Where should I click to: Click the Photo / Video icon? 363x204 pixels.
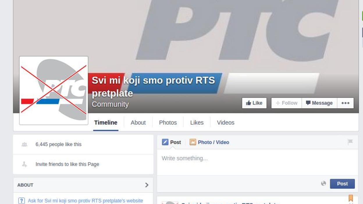[193, 142]
